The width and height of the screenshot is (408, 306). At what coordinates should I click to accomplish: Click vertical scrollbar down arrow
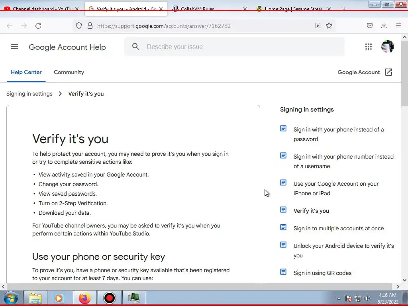pyautogui.click(x=405, y=280)
